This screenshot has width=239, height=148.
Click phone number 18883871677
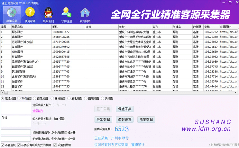(61, 32)
